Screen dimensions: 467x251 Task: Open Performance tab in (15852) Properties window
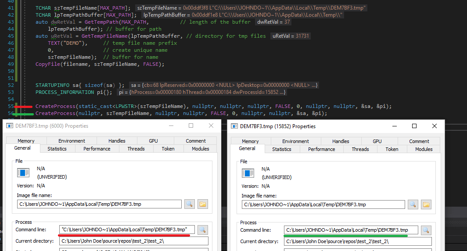tap(321, 149)
